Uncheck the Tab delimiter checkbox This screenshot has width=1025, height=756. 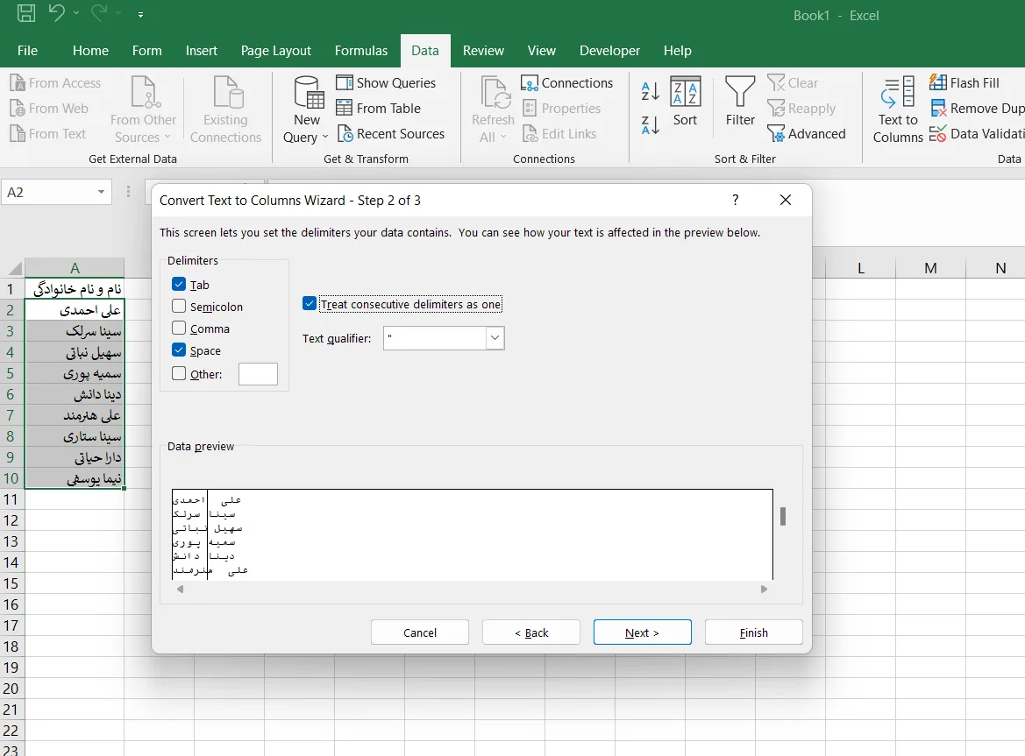179,284
